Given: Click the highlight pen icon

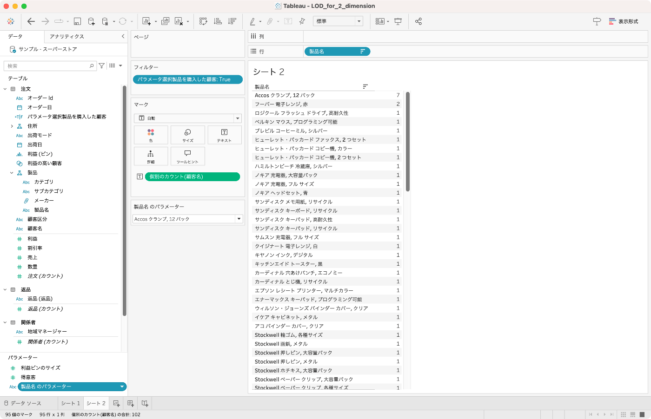Looking at the screenshot, I should click(x=252, y=21).
